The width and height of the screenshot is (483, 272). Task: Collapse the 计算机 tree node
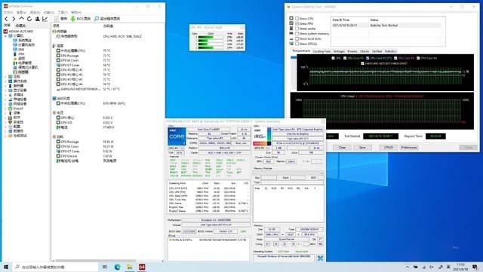[5, 36]
